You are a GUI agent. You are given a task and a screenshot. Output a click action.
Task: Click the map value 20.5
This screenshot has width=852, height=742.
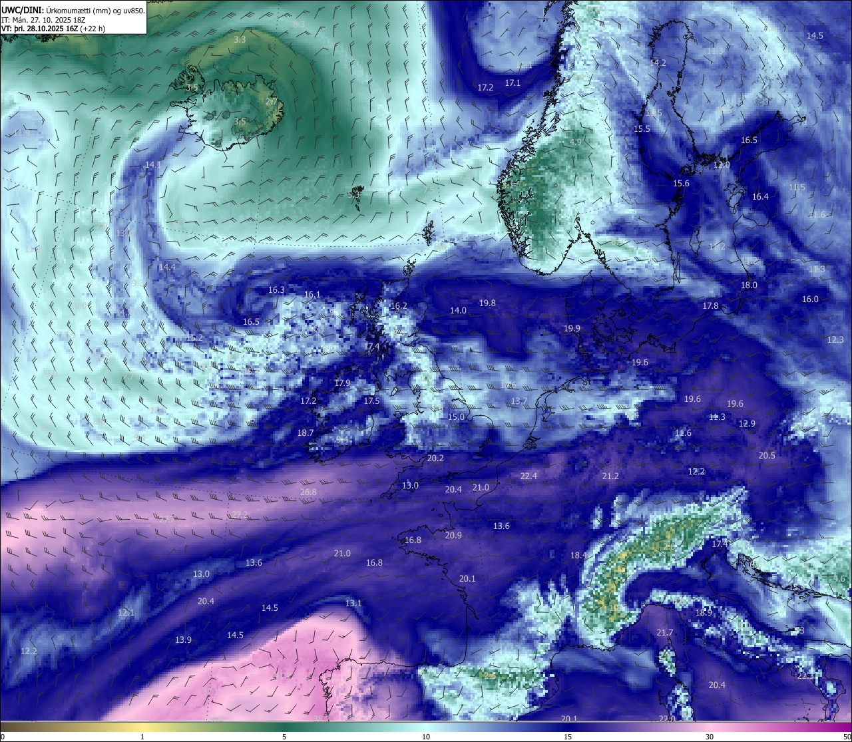[767, 456]
